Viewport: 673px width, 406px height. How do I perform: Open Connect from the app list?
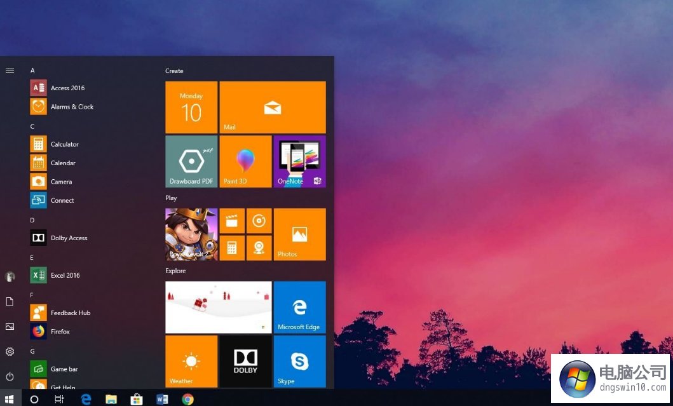(62, 200)
